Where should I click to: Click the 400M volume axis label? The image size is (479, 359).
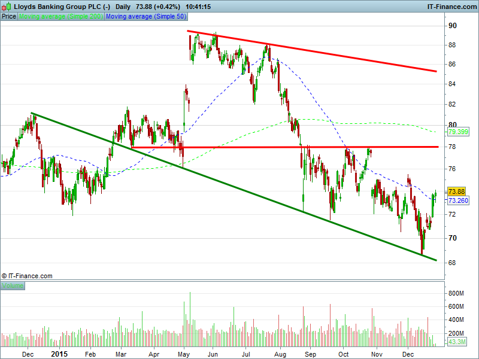coord(456,320)
